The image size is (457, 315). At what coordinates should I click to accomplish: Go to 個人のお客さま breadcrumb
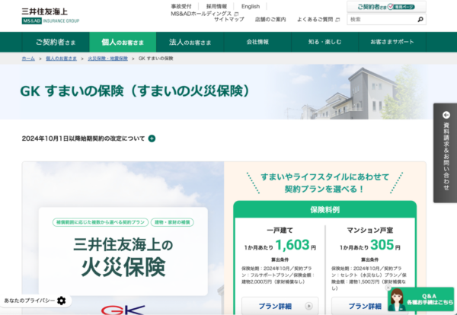(x=61, y=59)
